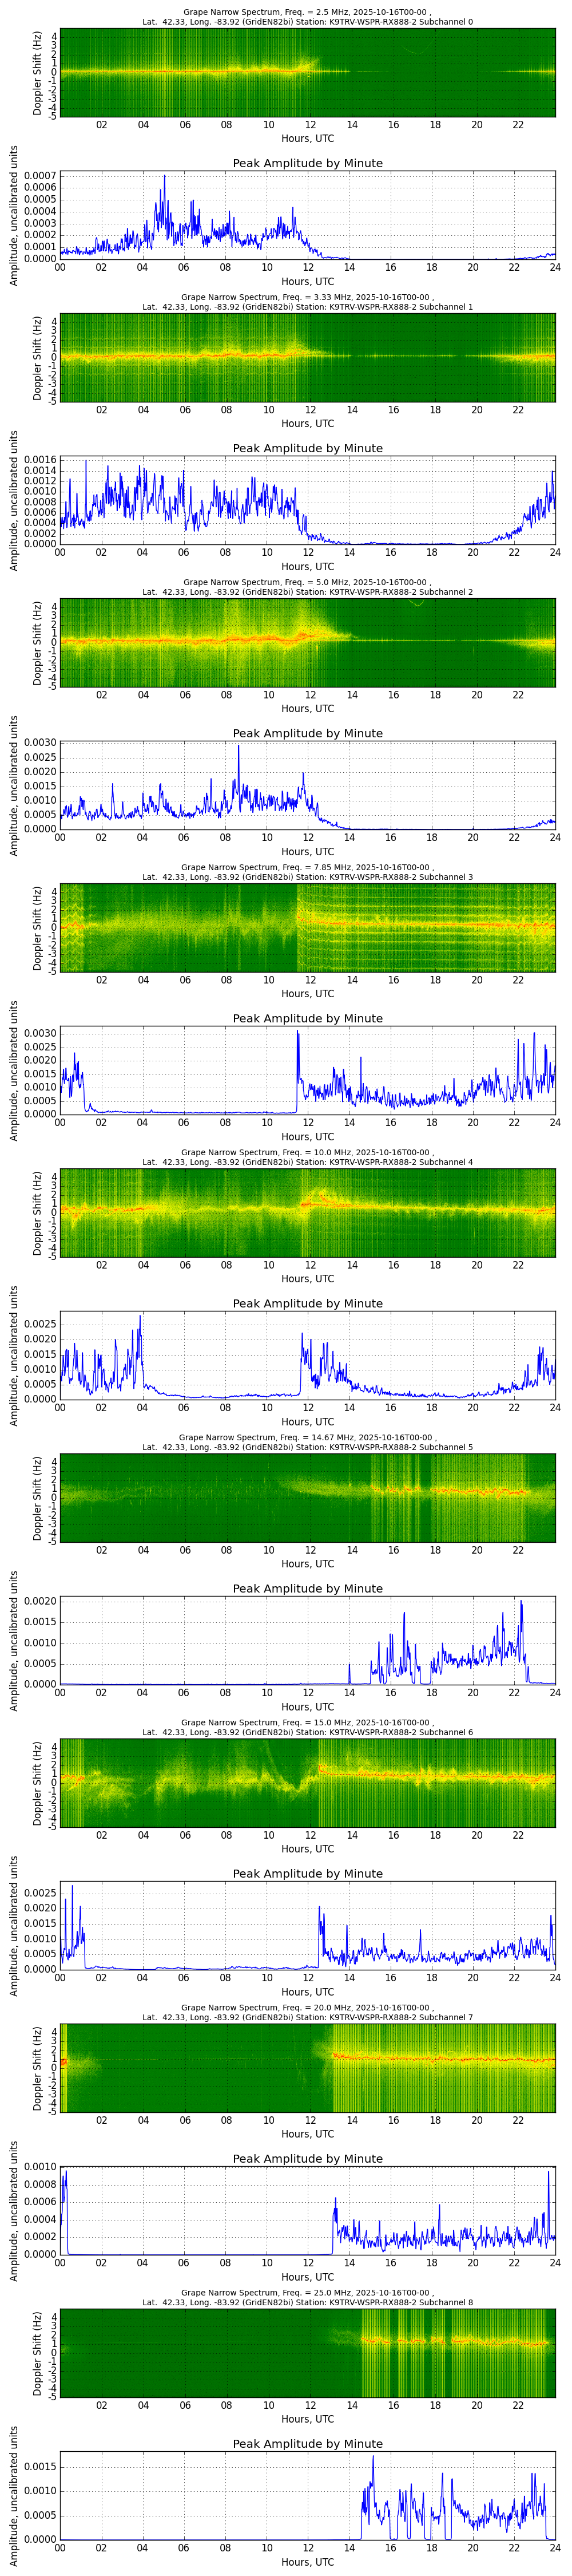The height and width of the screenshot is (2576, 572).
Task: Select the 14.67 MHz peak amplitude chart
Action: pos(307,1640)
